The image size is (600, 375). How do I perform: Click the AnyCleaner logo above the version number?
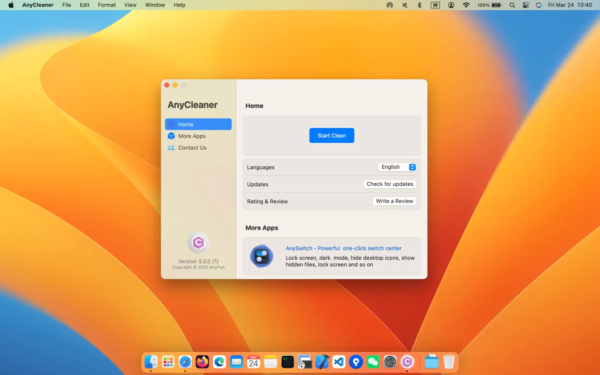click(198, 243)
